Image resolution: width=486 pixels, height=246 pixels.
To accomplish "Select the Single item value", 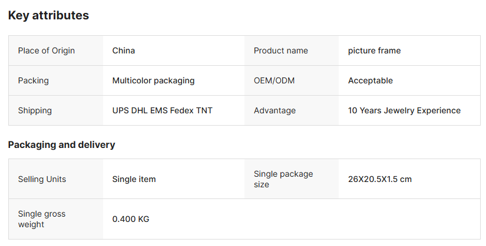I will (134, 179).
